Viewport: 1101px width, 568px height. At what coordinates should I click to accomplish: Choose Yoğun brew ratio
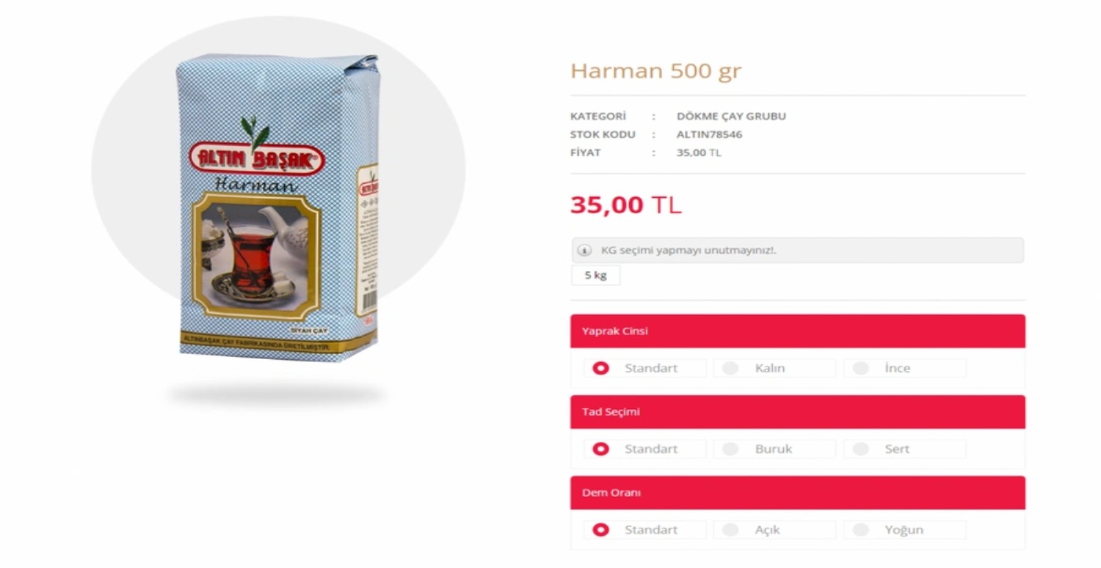pyautogui.click(x=904, y=529)
